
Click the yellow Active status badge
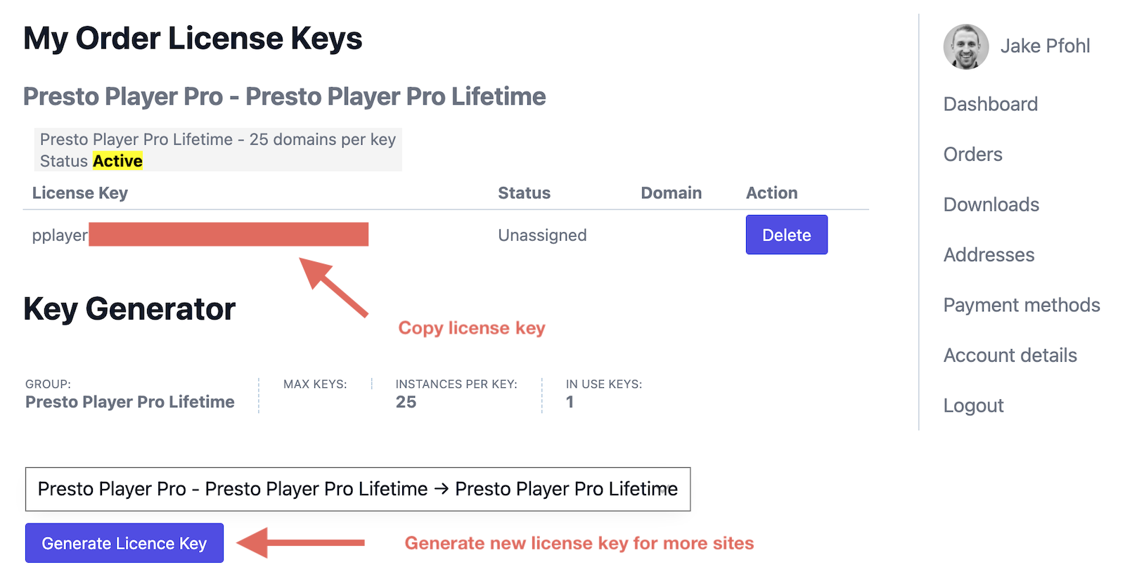(117, 161)
